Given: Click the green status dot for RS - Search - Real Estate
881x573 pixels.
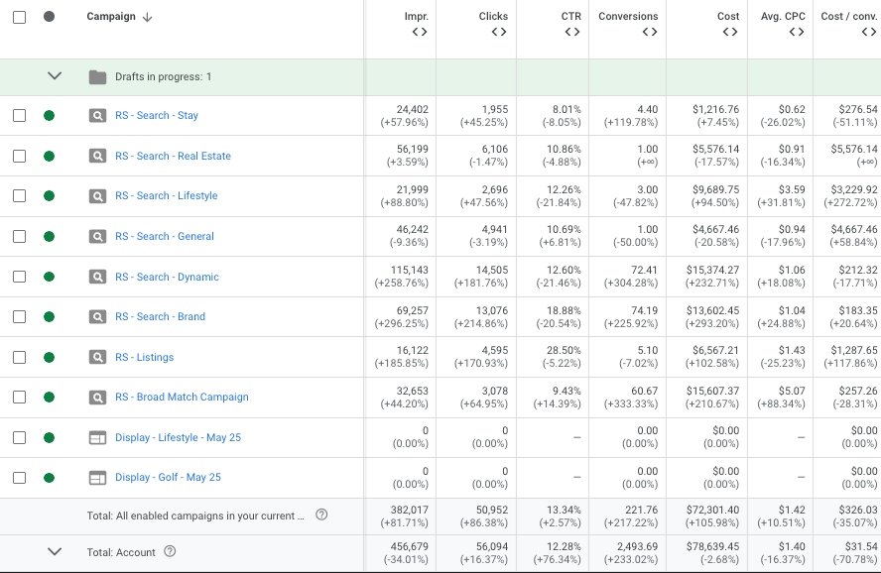Looking at the screenshot, I should 49,156.
